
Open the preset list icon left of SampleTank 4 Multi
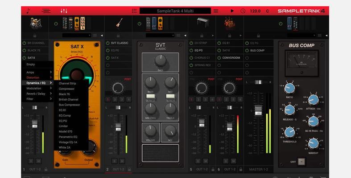pyautogui.click(x=134, y=11)
